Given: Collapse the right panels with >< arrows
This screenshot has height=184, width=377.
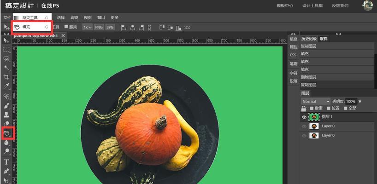Looking at the screenshot, I should pyautogui.click(x=338, y=34).
